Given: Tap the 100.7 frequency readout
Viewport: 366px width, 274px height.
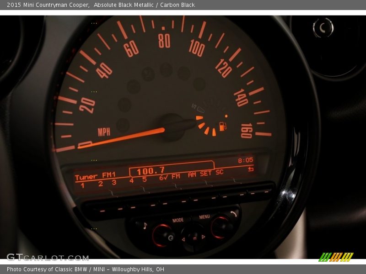Looking at the screenshot, I should 151,171.
